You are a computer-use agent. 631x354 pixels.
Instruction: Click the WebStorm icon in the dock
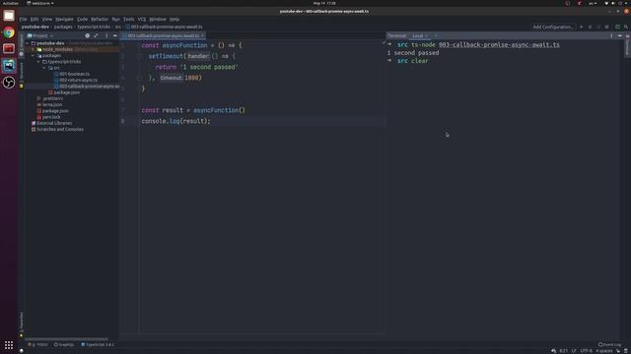point(9,66)
